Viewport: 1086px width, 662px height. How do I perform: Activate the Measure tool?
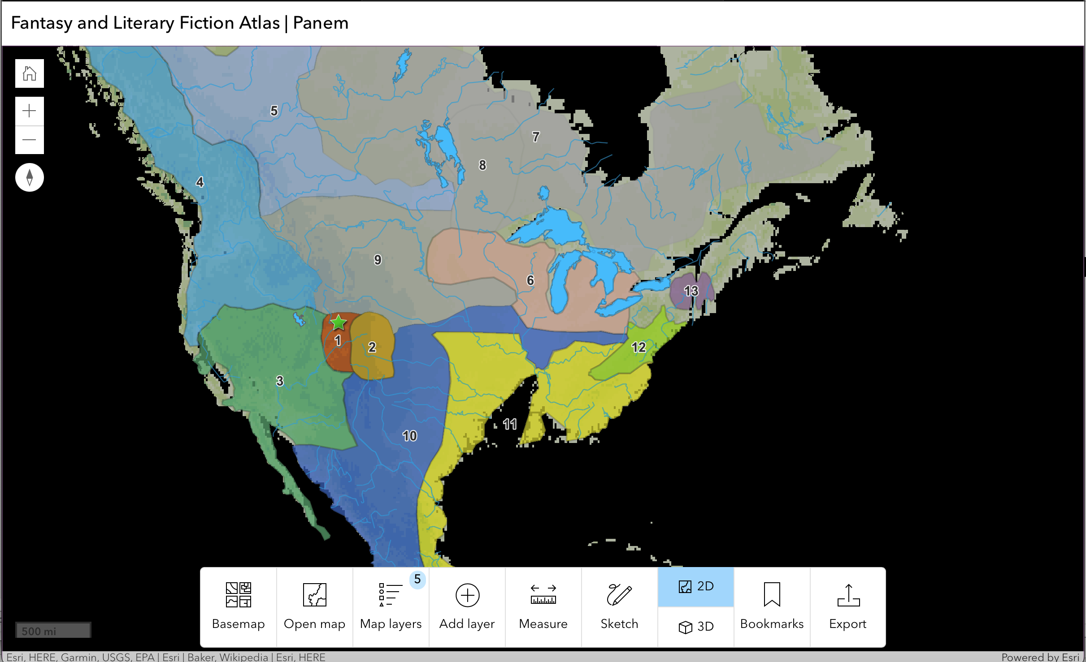click(x=543, y=607)
